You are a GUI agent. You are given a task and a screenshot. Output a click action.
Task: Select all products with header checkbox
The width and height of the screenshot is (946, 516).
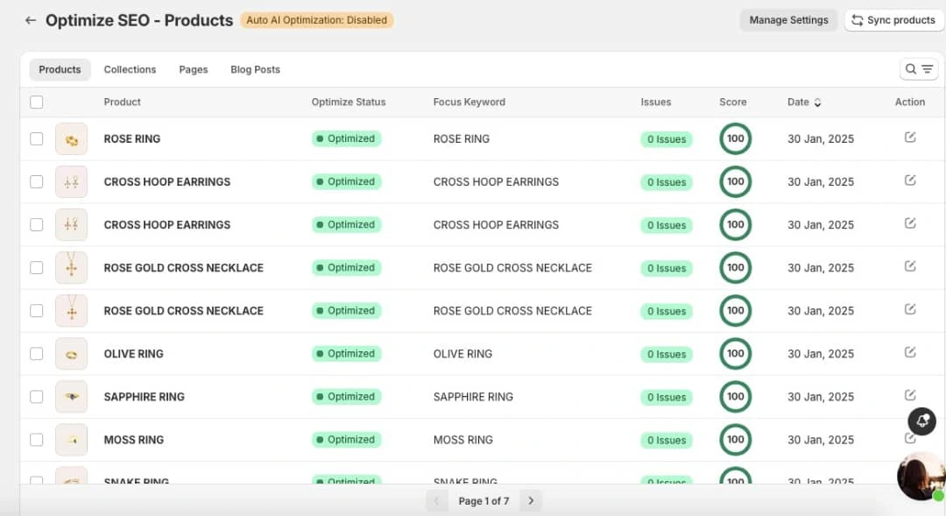[x=36, y=102]
